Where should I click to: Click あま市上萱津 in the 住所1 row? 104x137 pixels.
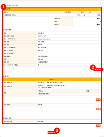pyautogui.click(x=42, y=48)
